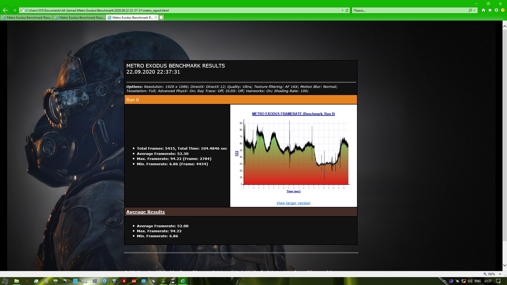The width and height of the screenshot is (507, 285).
Task: Click the search magnifier icon
Action: pyautogui.click(x=470, y=10)
